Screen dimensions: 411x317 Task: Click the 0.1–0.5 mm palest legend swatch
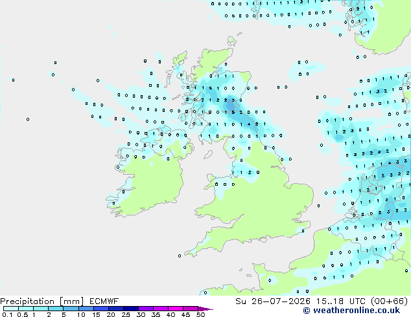[11, 309]
